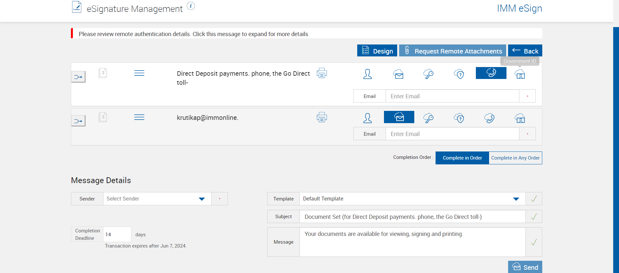Select in-person signer icon in first row
The height and width of the screenshot is (273, 619).
pyautogui.click(x=367, y=74)
